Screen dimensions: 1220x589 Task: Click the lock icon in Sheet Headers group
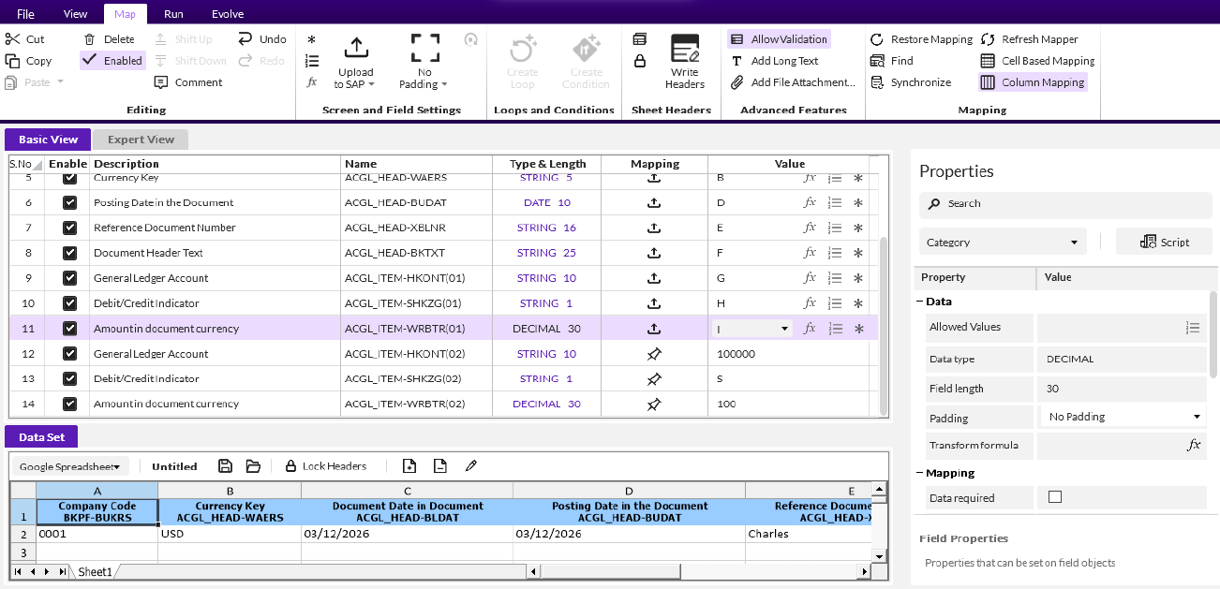click(640, 61)
